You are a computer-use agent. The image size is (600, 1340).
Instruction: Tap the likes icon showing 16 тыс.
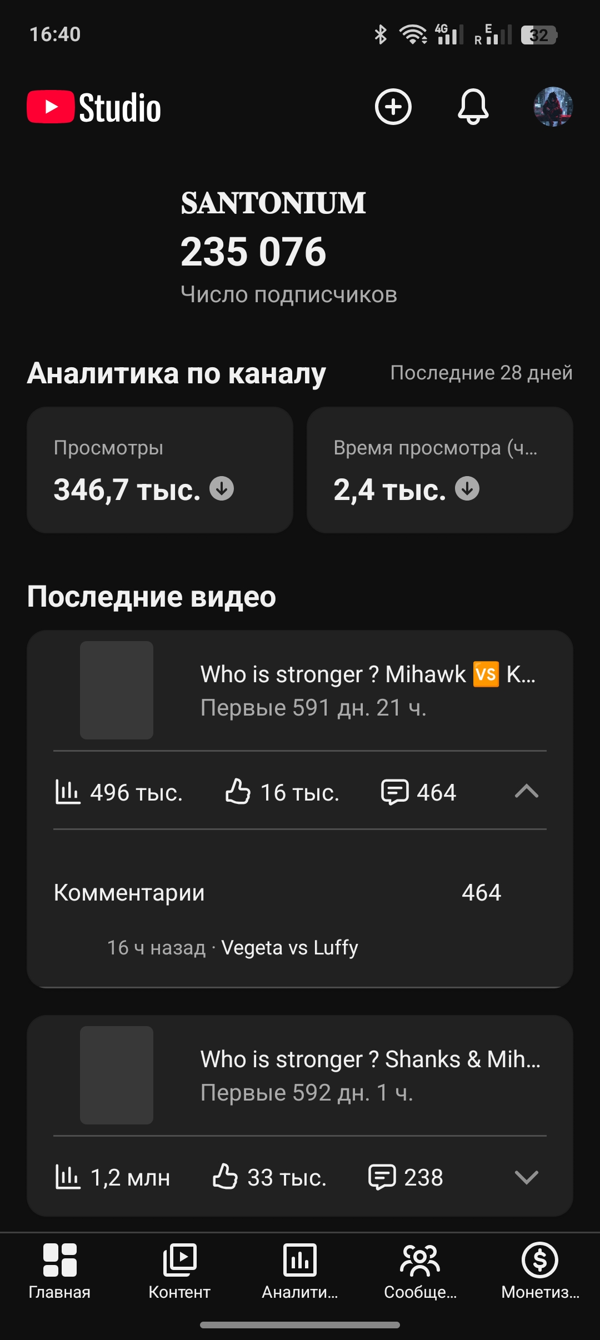pos(238,792)
